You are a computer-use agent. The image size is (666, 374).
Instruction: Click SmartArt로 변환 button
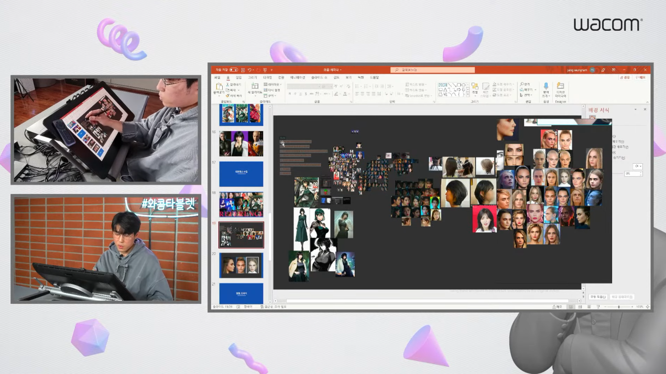418,96
